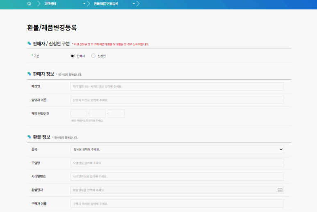Click the 환불/제품변경등록 page heading
317x212 pixels.
point(52,28)
